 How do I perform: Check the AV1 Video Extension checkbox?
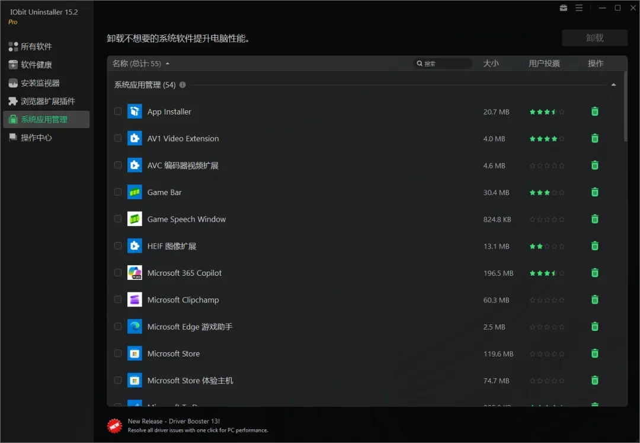point(117,138)
